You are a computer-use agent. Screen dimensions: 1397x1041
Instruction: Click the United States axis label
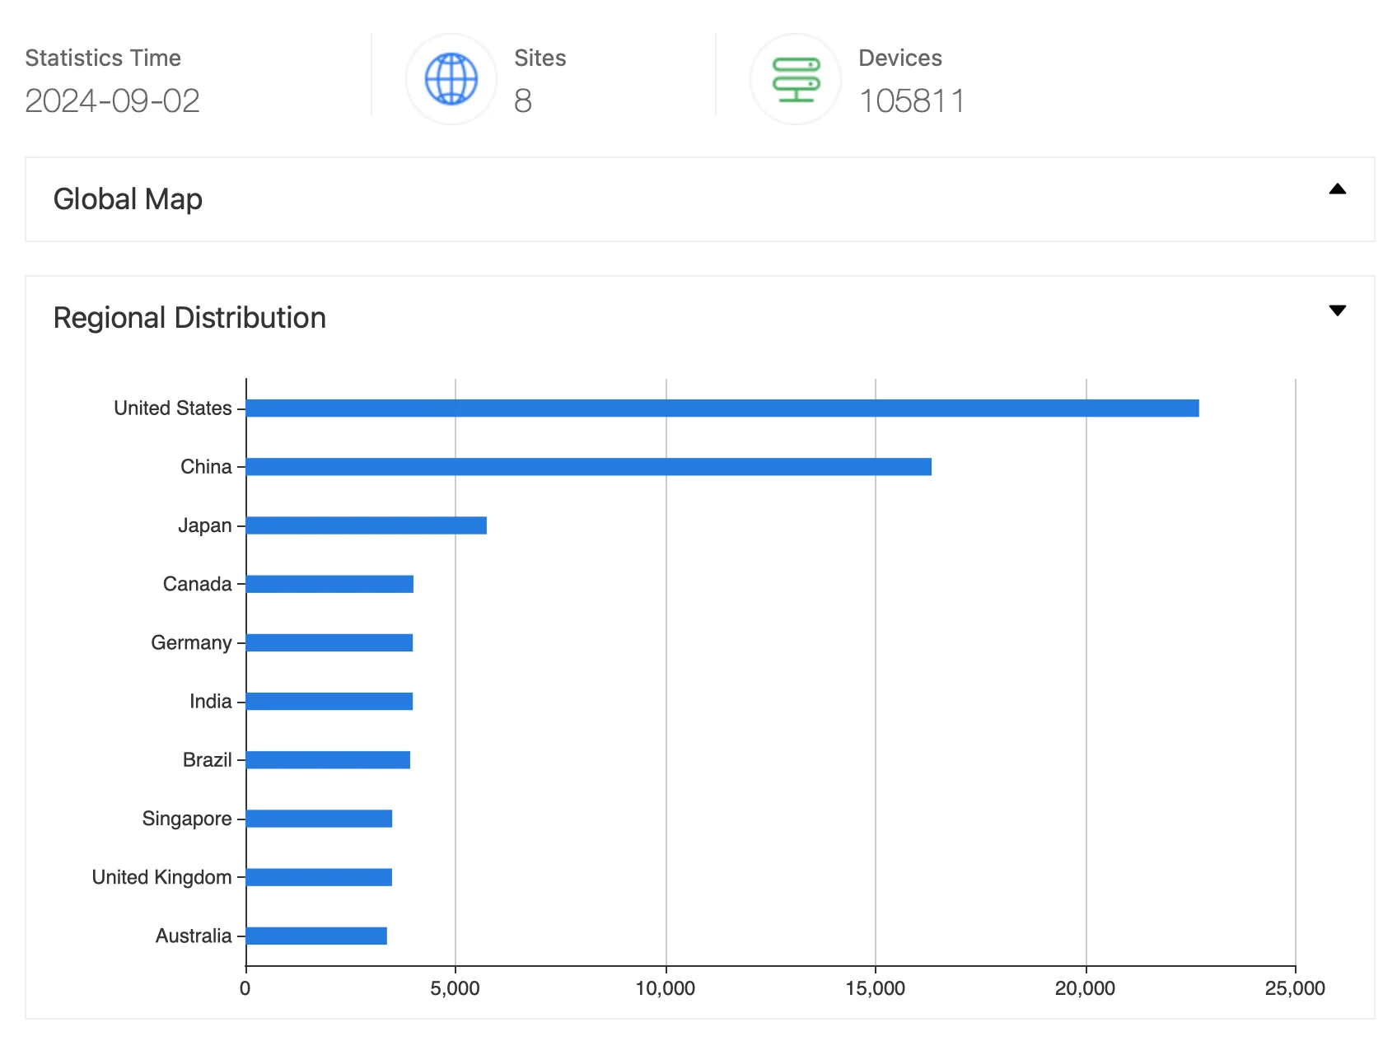173,408
